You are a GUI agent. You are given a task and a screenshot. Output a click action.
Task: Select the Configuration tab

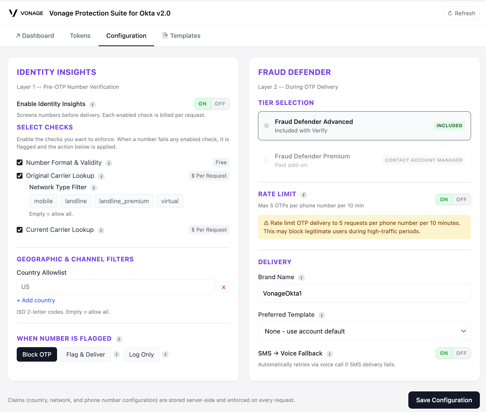pyautogui.click(x=126, y=36)
